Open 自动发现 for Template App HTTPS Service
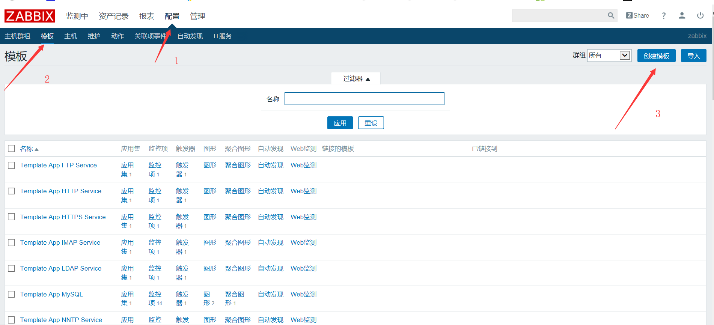Viewport: 714px width, 325px height. tap(271, 217)
